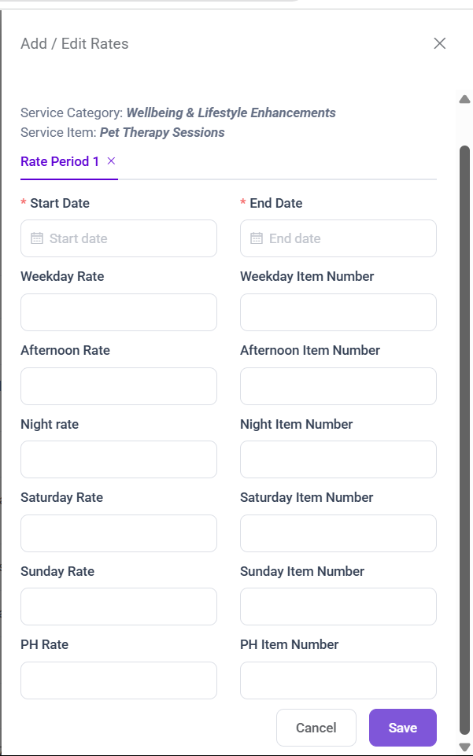473x756 pixels.
Task: Focus the Weekday Item Number field
Action: coord(338,312)
